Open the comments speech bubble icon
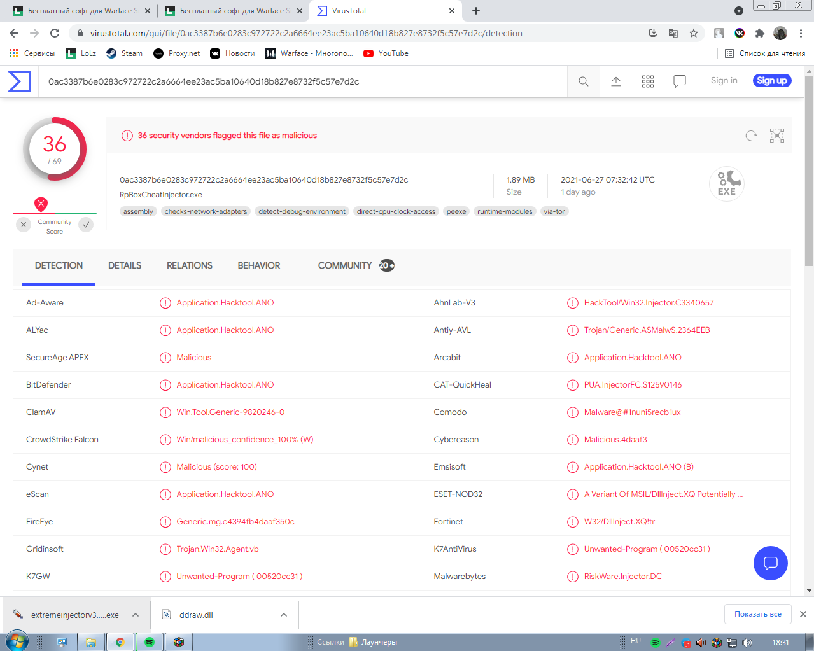The width and height of the screenshot is (814, 651). point(679,81)
